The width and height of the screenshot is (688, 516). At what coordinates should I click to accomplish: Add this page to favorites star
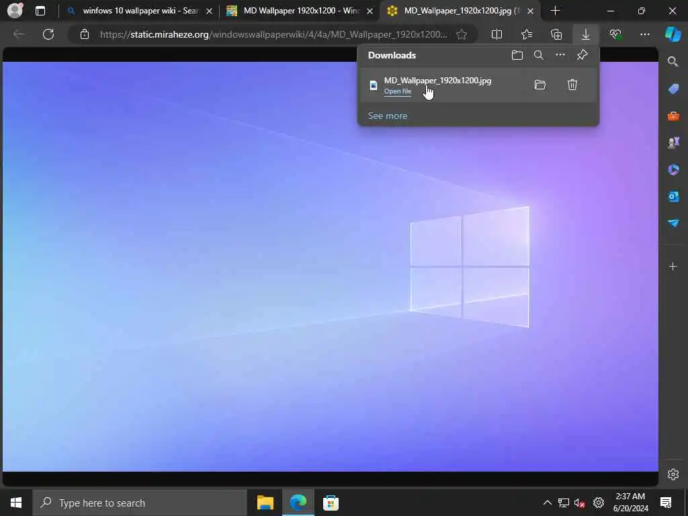coord(462,34)
